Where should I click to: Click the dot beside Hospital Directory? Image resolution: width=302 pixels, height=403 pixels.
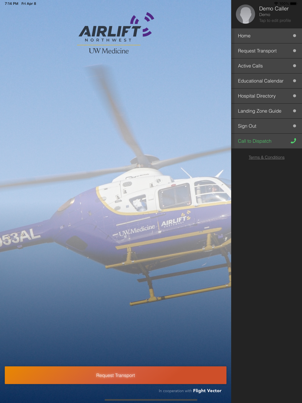tap(294, 96)
